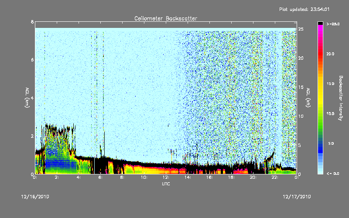Click the 4 km left y-axis tick label
Image resolution: width=349 pixels, height=218 pixels.
coord(32,98)
